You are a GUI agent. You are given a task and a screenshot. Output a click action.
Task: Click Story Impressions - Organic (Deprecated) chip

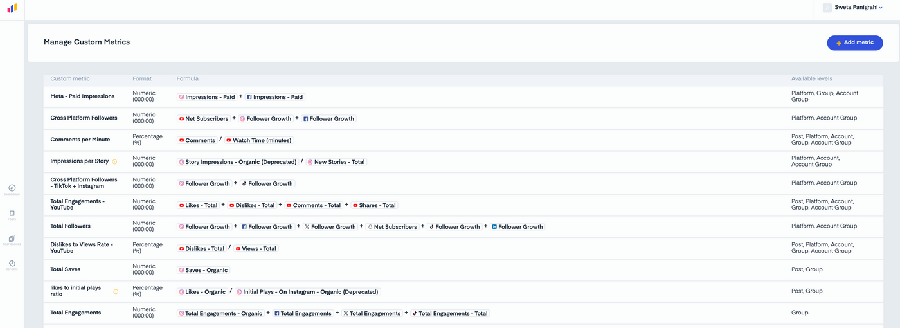pyautogui.click(x=238, y=162)
